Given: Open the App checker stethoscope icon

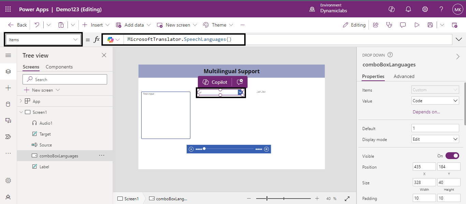Looking at the screenshot, I should [x=389, y=25].
